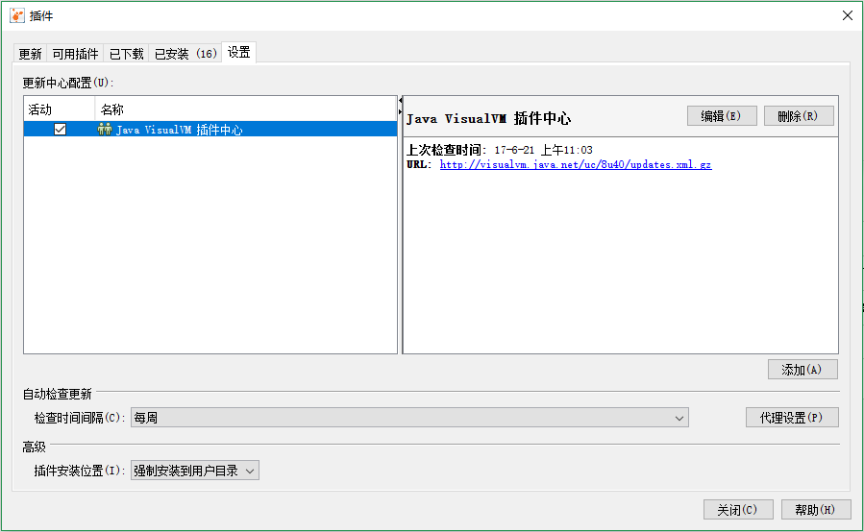864x532 pixels.
Task: Click the 关闭(C) button
Action: tap(738, 510)
